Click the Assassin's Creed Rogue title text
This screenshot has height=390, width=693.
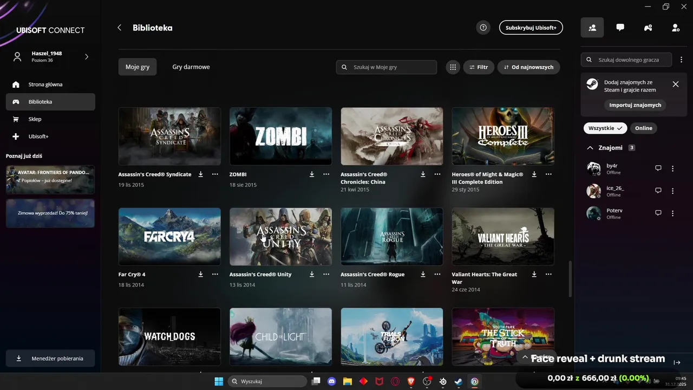tap(372, 275)
